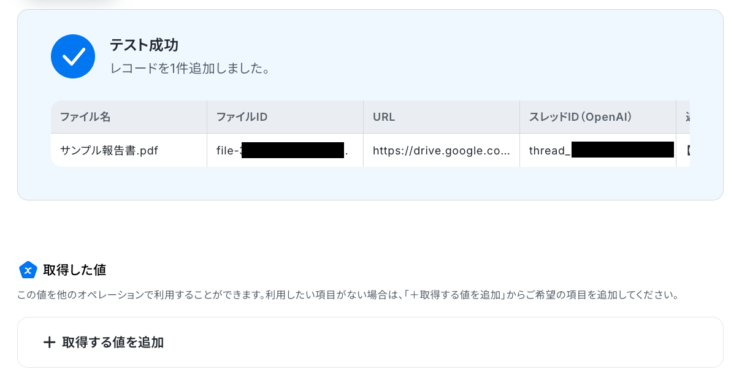Click the レコードを1件追加しました message
The height and width of the screenshot is (369, 731).
(x=190, y=69)
